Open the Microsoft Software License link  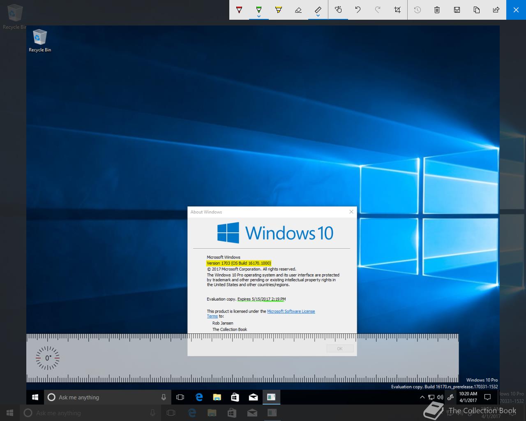pyautogui.click(x=291, y=311)
